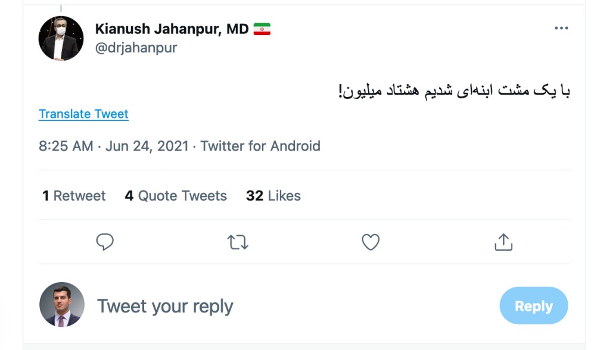
Task: Open the Twitter for Android source link
Action: point(260,146)
